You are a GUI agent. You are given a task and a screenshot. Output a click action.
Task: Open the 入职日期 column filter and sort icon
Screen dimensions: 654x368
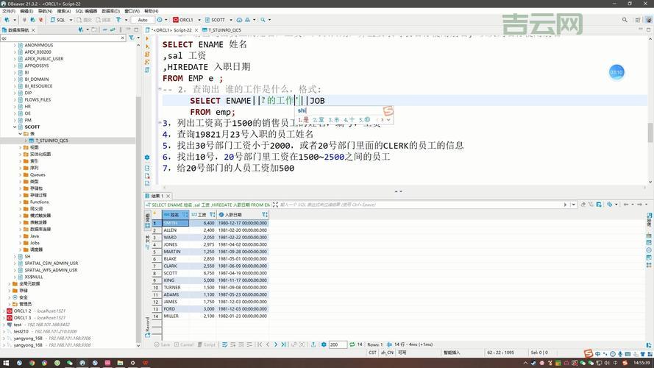265,214
